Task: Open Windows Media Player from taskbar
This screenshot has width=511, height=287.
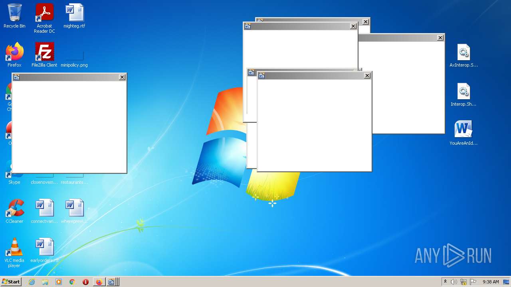Action: (59, 282)
